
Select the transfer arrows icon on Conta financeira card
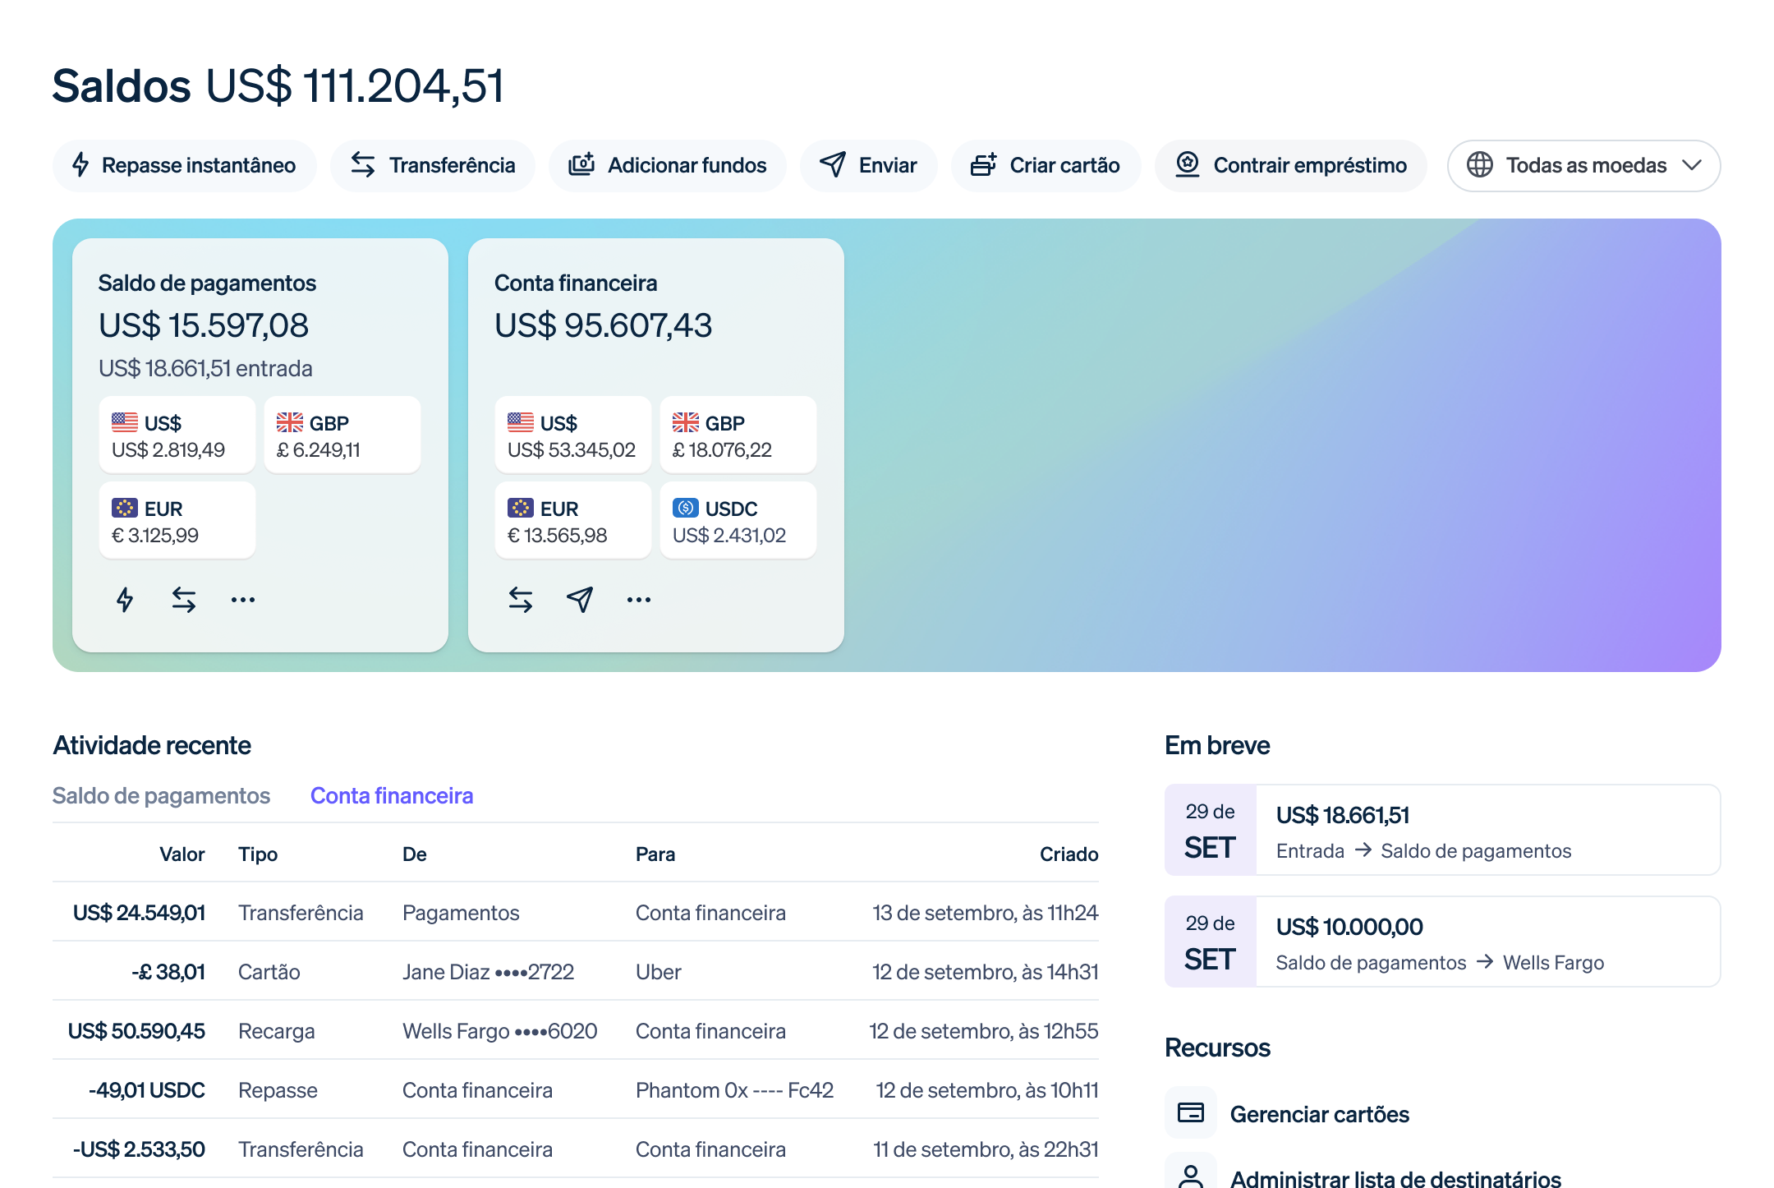(520, 599)
